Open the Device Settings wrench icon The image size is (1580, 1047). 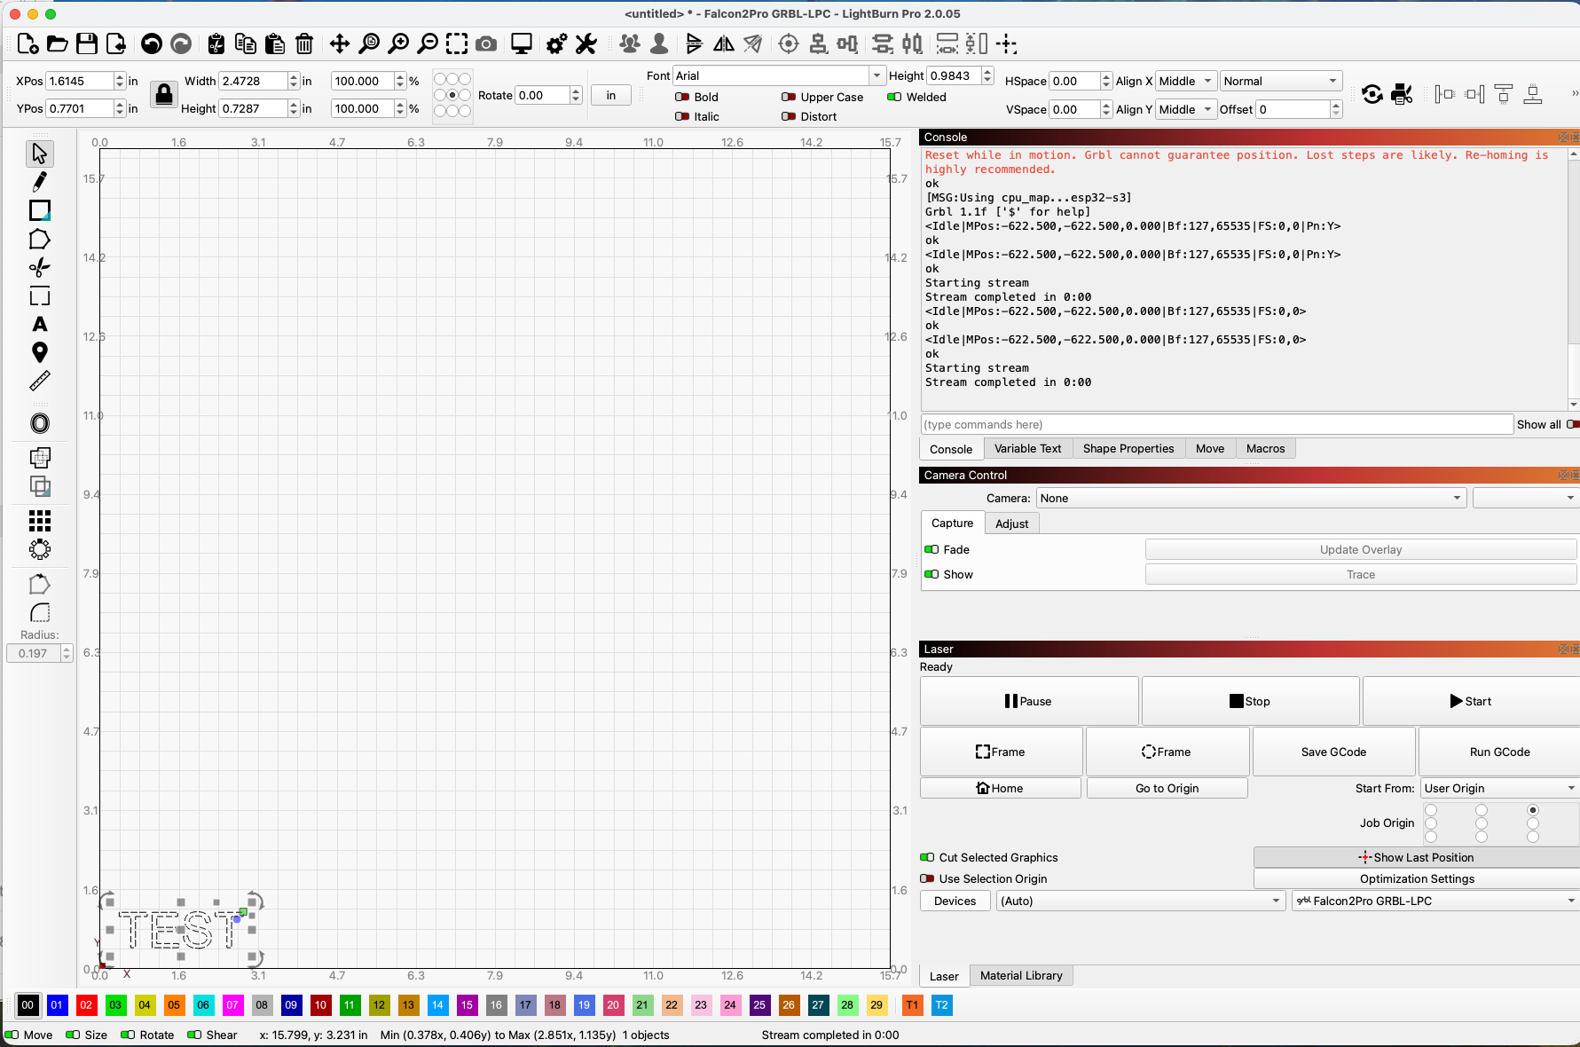click(x=586, y=43)
